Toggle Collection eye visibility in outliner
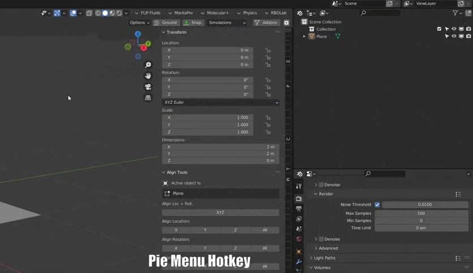 [x=454, y=29]
